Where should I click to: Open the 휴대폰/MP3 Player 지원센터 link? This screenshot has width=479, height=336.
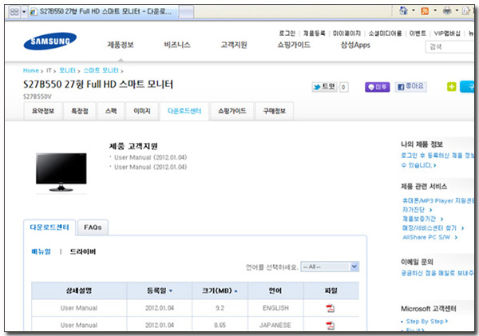click(x=437, y=200)
